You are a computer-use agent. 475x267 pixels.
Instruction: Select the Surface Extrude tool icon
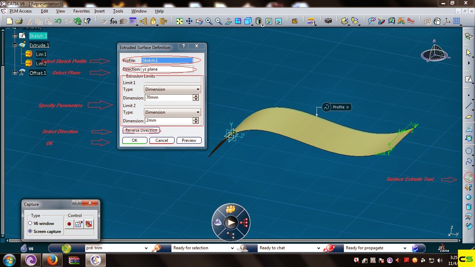469,178
